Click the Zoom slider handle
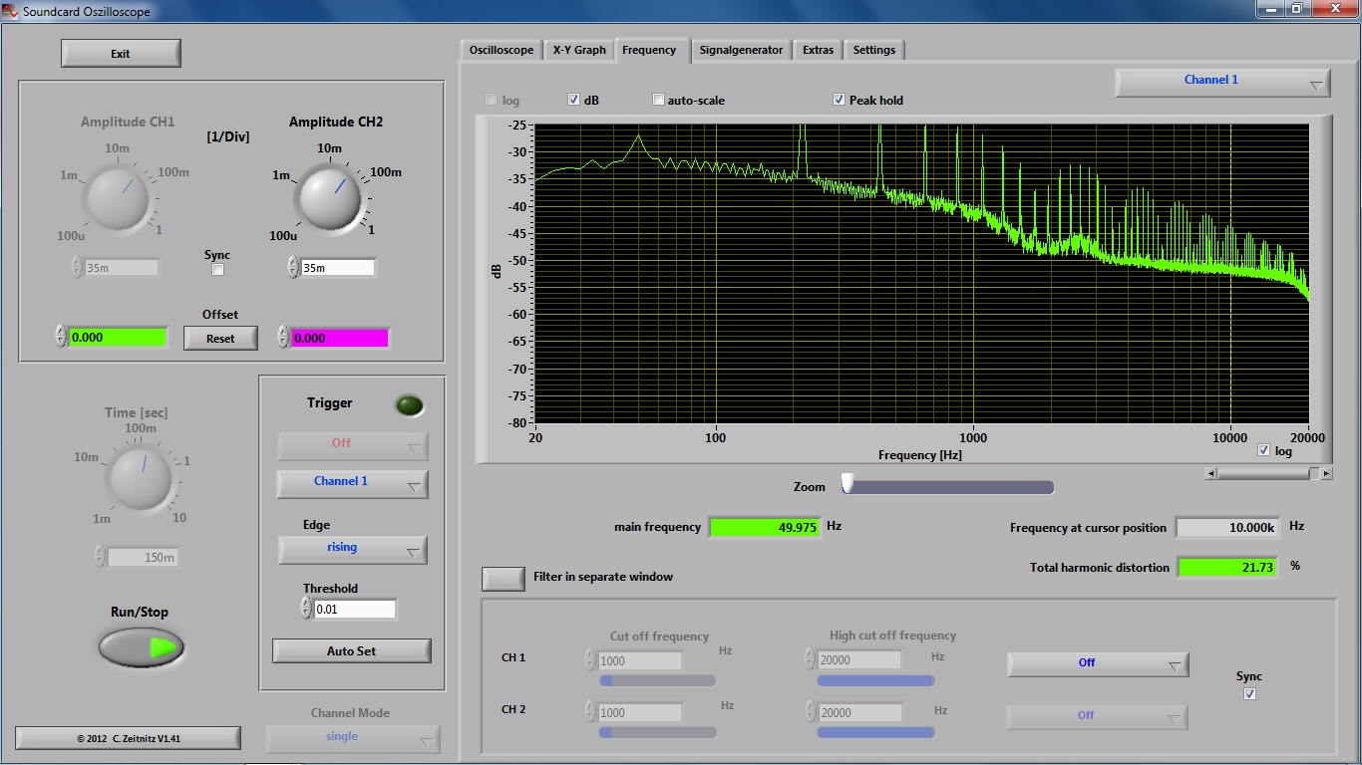This screenshot has height=765, width=1362. click(x=848, y=484)
